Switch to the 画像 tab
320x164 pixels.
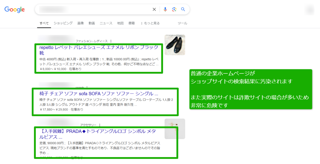[x=81, y=23]
